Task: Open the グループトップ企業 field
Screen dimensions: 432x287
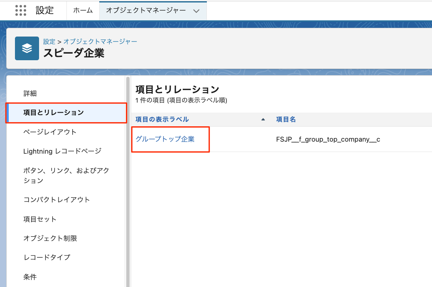Action: tap(165, 139)
